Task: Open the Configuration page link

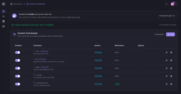Action: click(x=167, y=16)
